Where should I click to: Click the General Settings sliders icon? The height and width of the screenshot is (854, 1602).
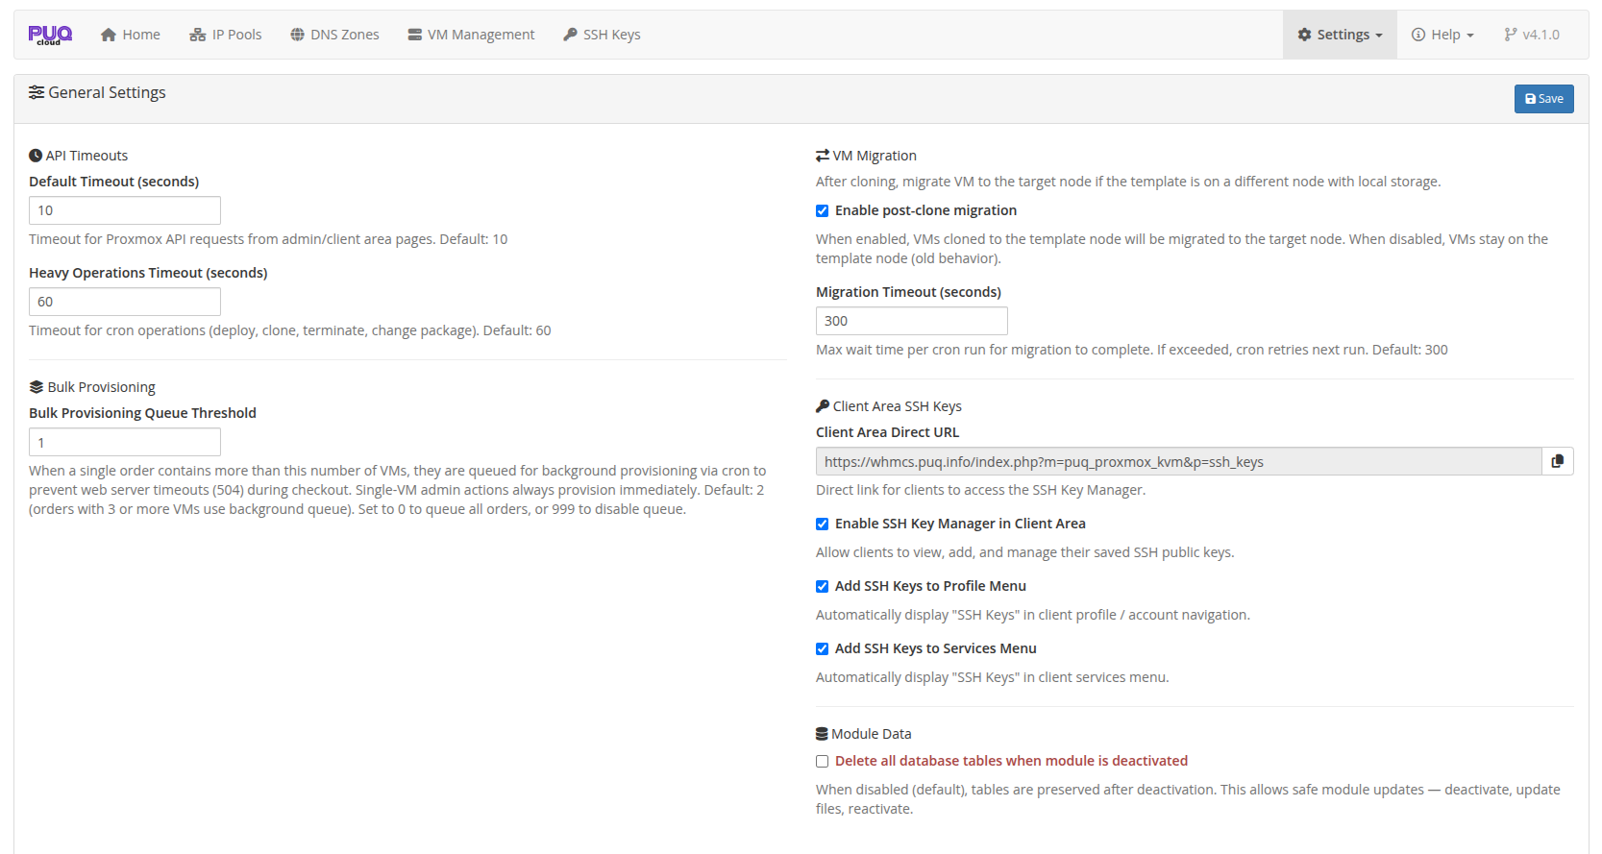tap(37, 92)
